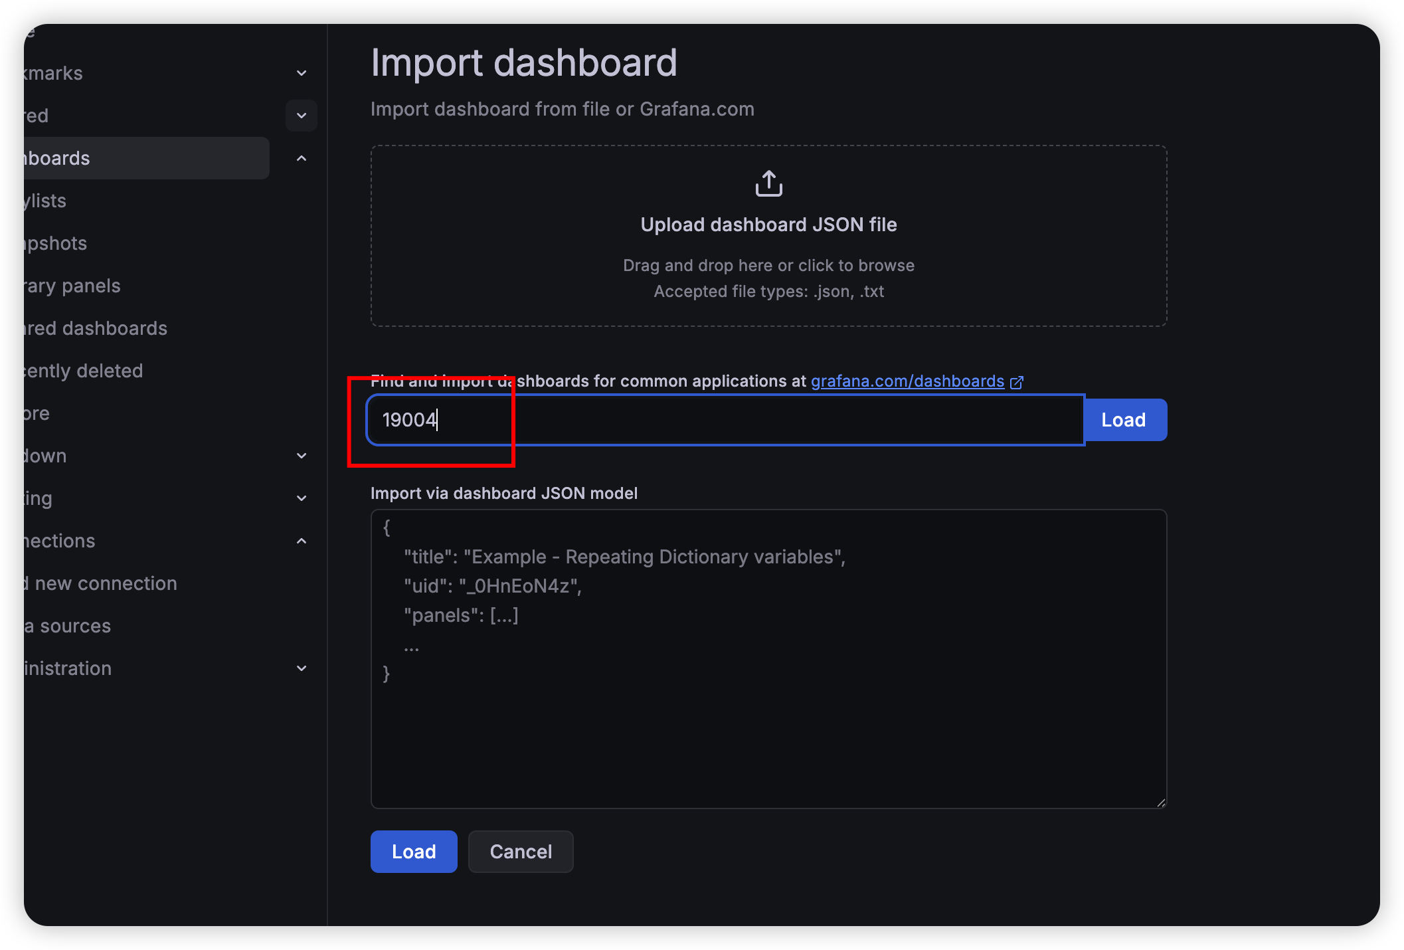Open Administration in the sidebar
1404x950 pixels.
pos(68,668)
